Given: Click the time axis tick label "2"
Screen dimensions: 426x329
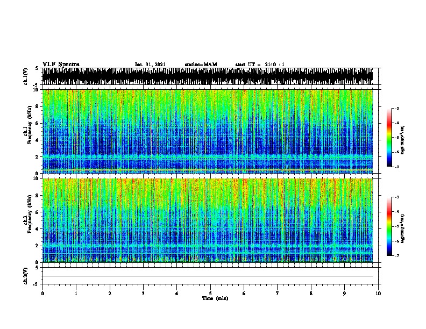Looking at the screenshot, I should 110,294.
